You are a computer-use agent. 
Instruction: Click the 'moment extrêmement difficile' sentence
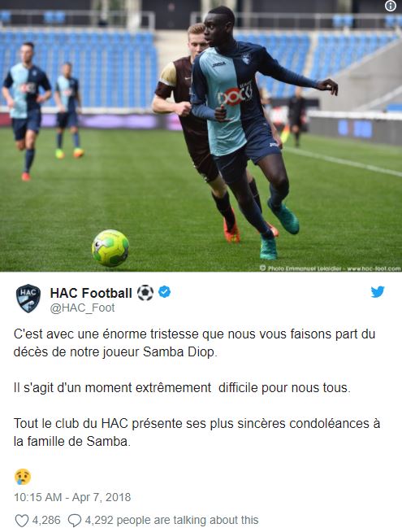182,387
